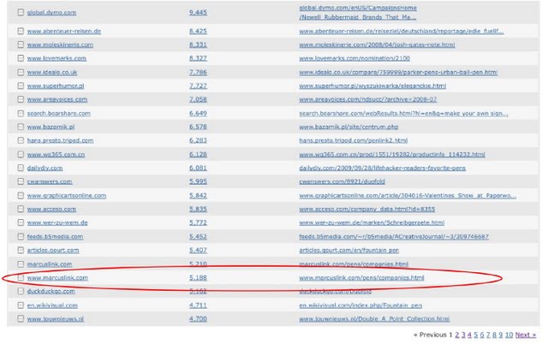548x344 pixels.
Task: Open the www.graphicartsonline.com domain link
Action: tap(67, 196)
